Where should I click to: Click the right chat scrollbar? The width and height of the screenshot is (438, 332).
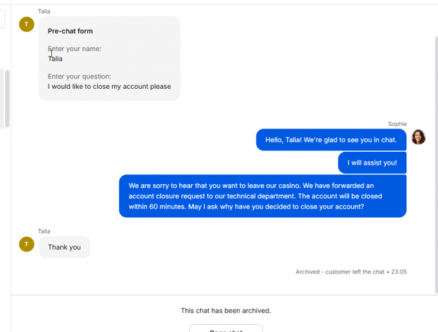(x=436, y=165)
